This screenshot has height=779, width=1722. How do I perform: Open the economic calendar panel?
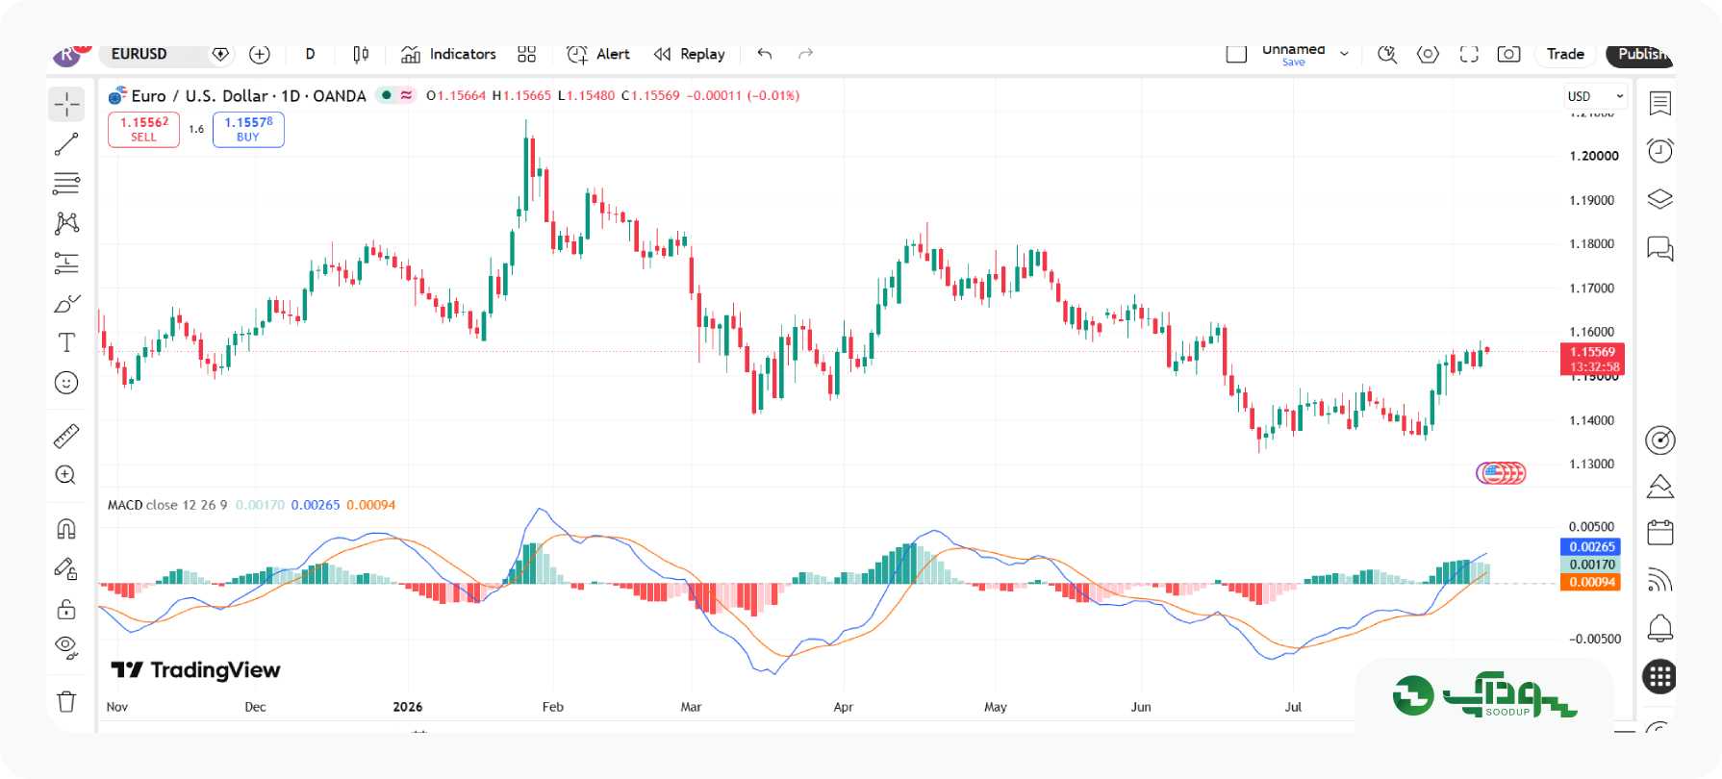1660,532
